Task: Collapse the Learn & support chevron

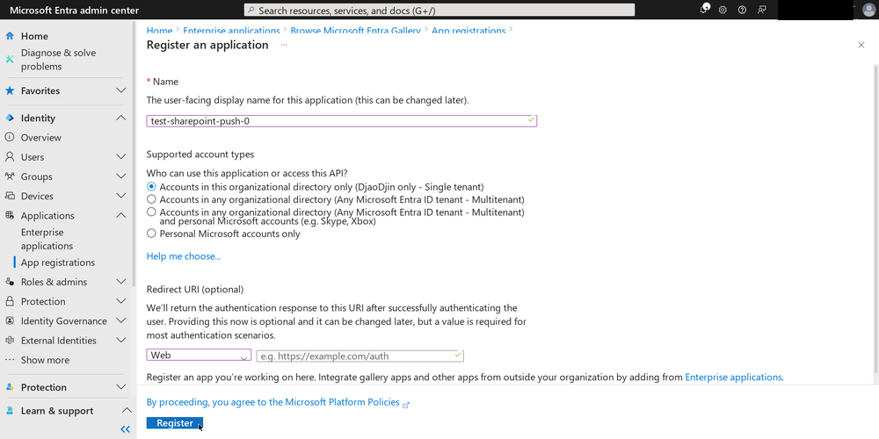Action: pyautogui.click(x=126, y=410)
